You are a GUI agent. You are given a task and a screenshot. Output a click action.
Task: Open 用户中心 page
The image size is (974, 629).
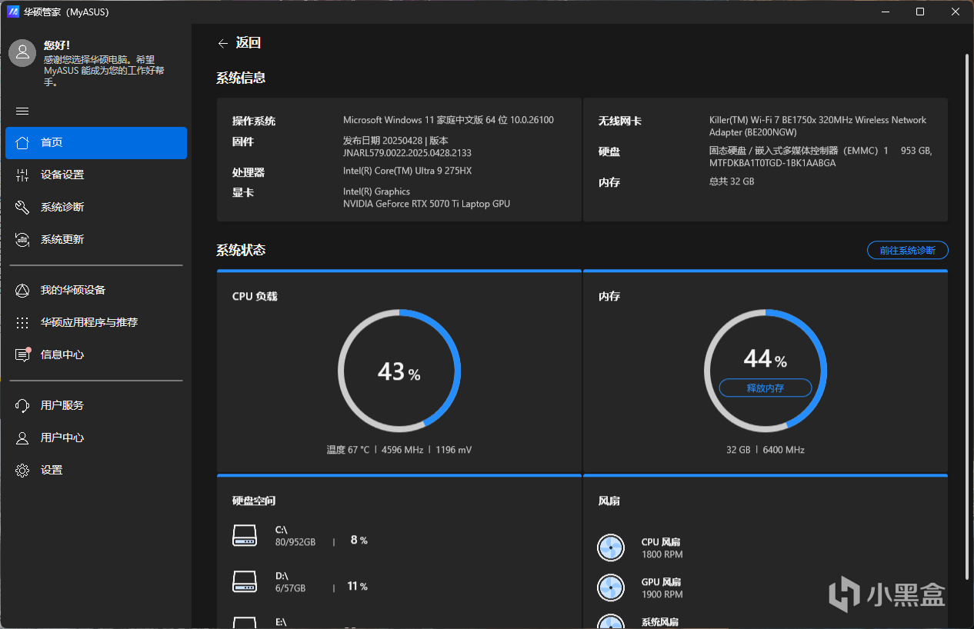click(x=96, y=438)
